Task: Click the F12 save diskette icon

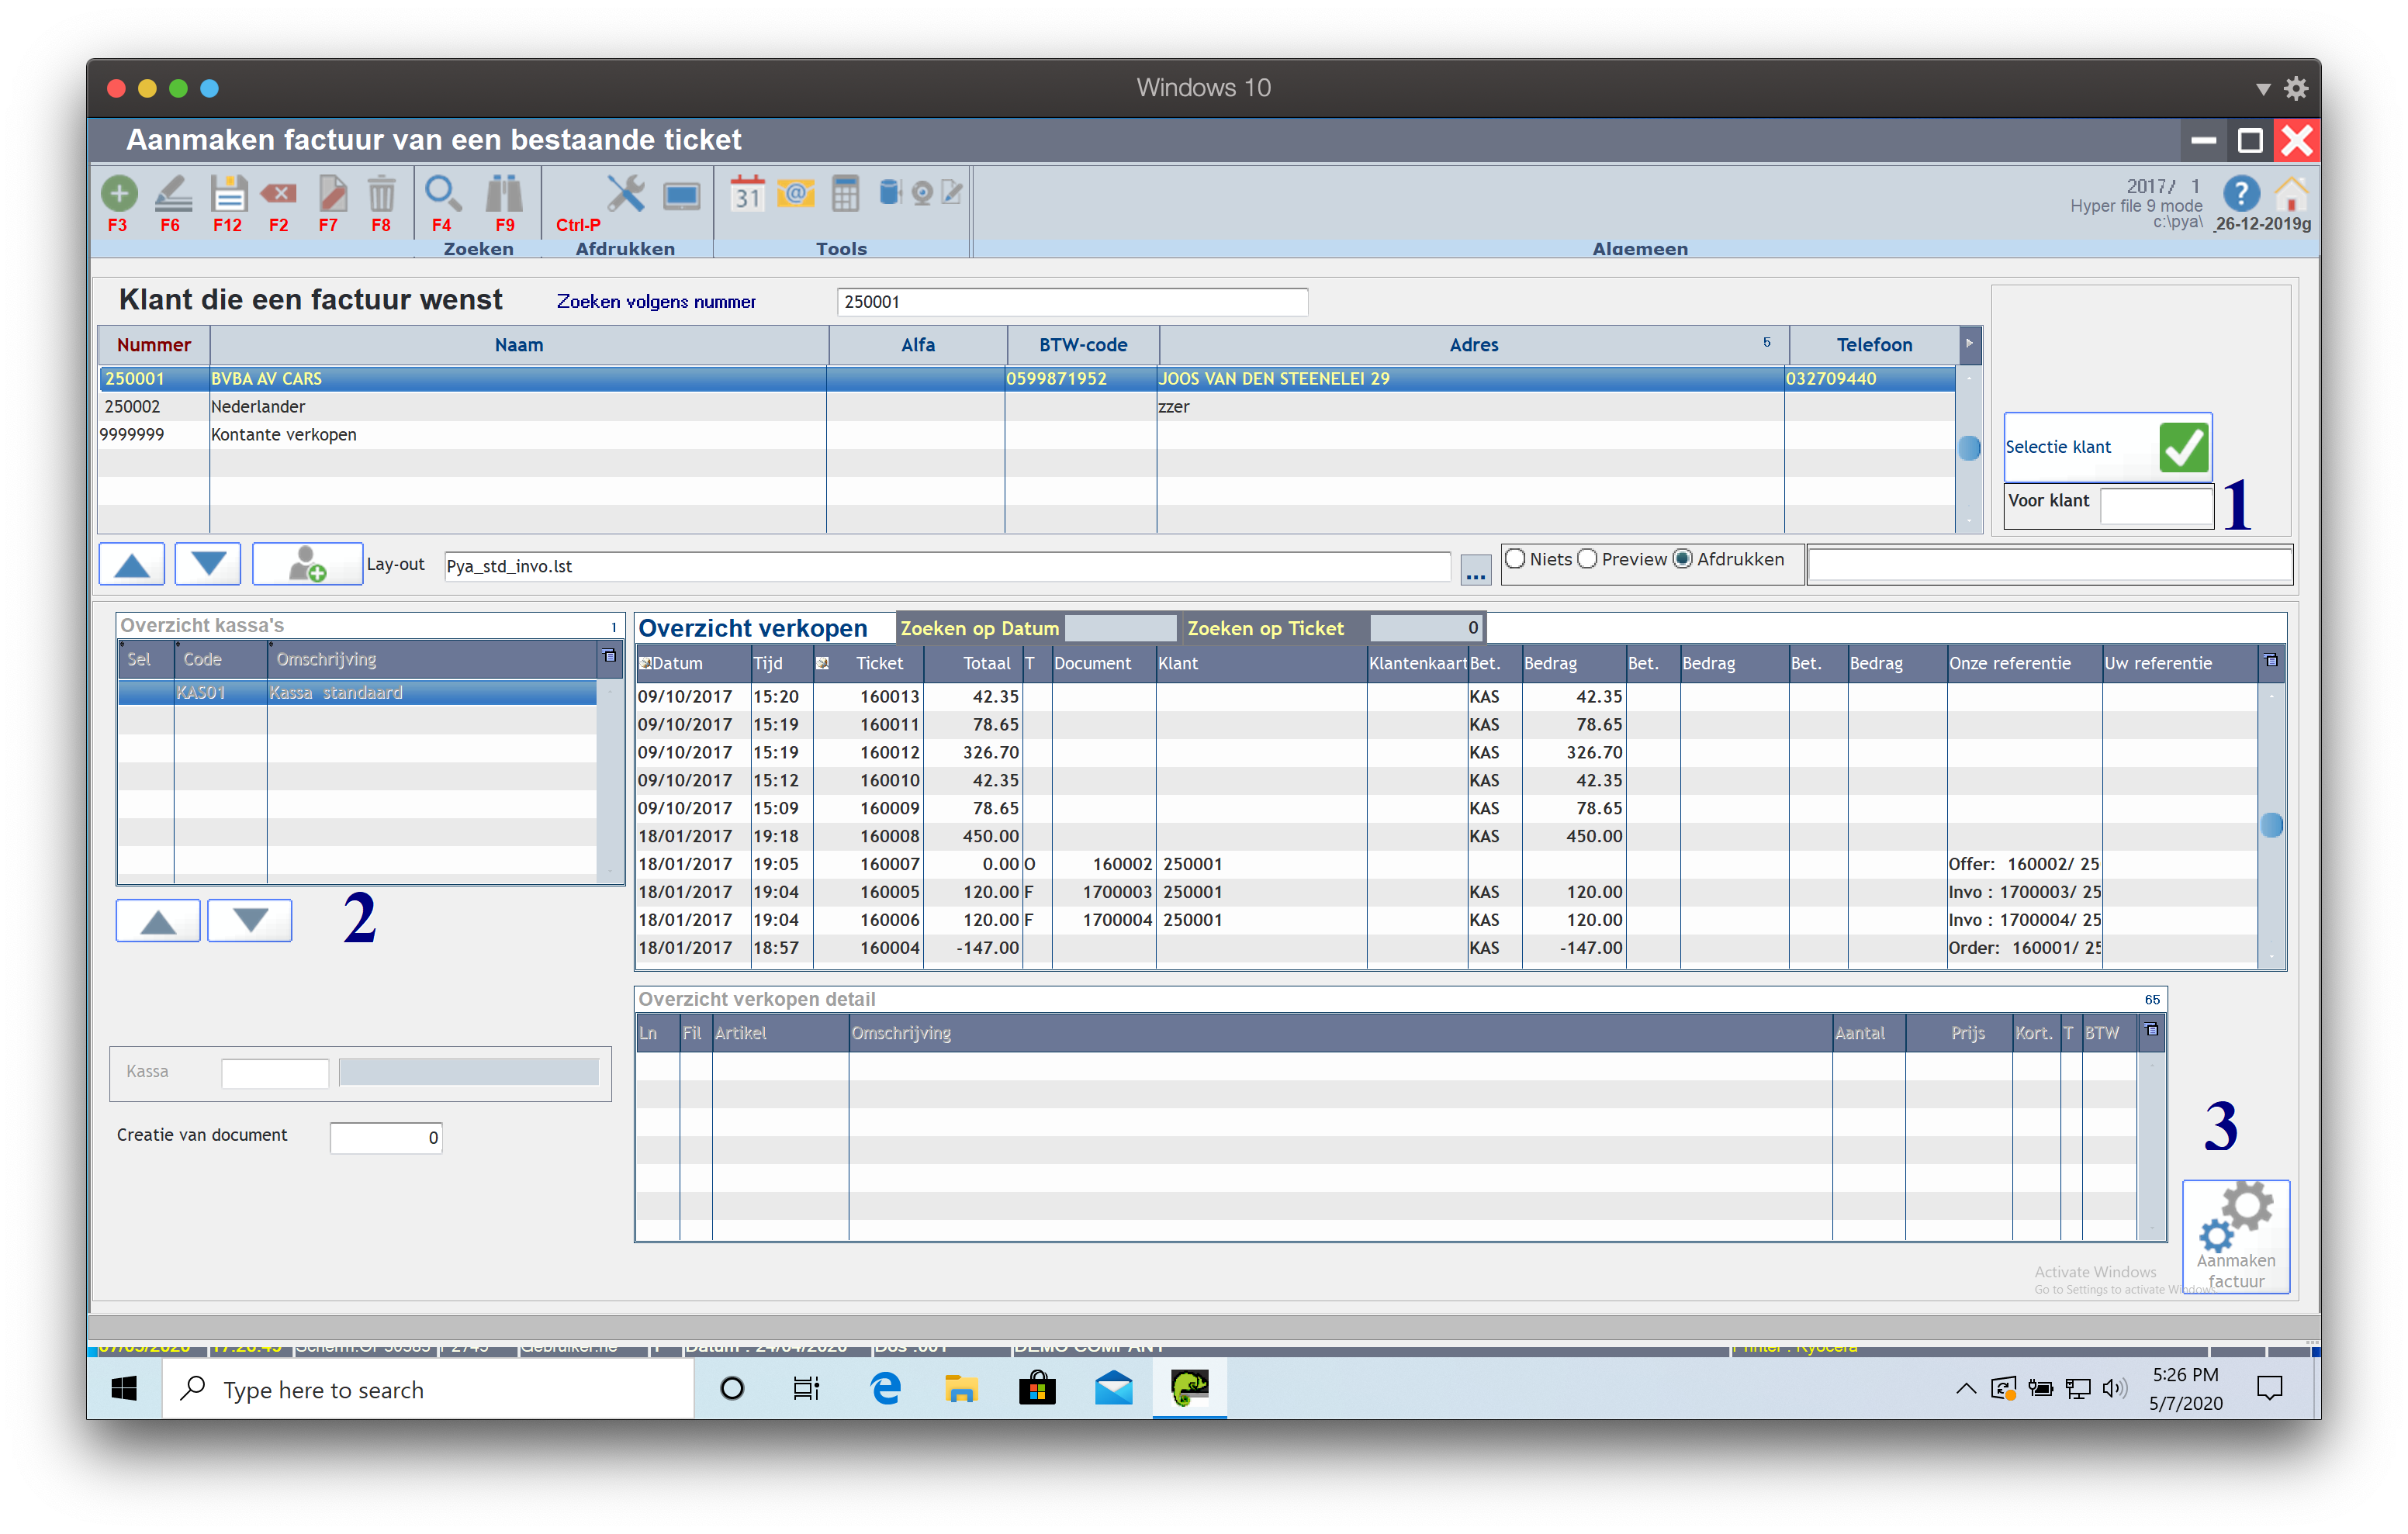Action: (228, 194)
